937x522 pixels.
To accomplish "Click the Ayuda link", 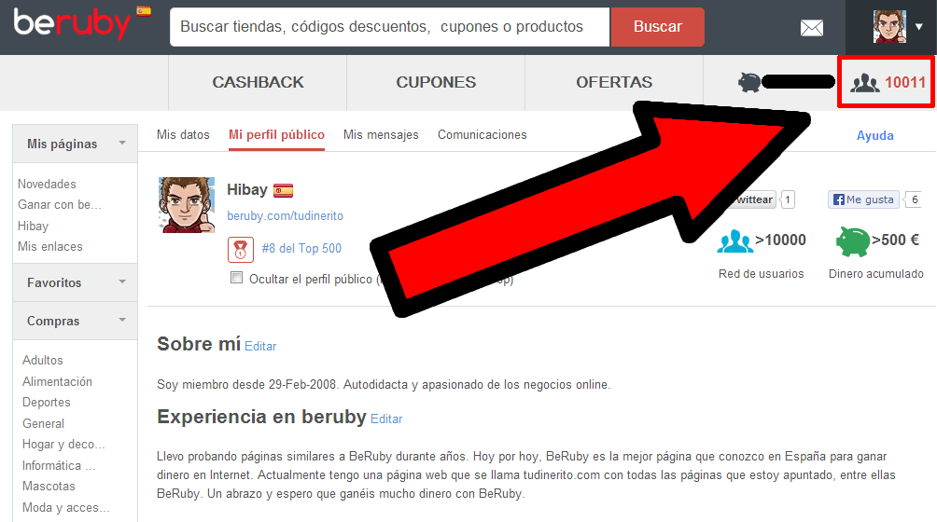I will click(874, 135).
